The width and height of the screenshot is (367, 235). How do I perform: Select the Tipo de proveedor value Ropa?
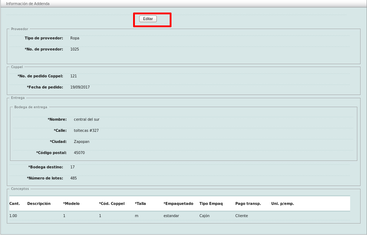75,38
